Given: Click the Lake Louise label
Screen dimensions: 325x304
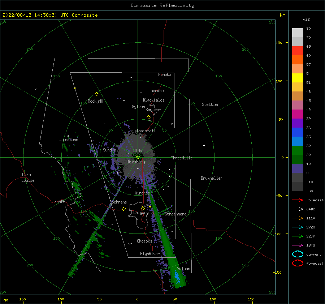Looking at the screenshot, I should click(28, 177).
